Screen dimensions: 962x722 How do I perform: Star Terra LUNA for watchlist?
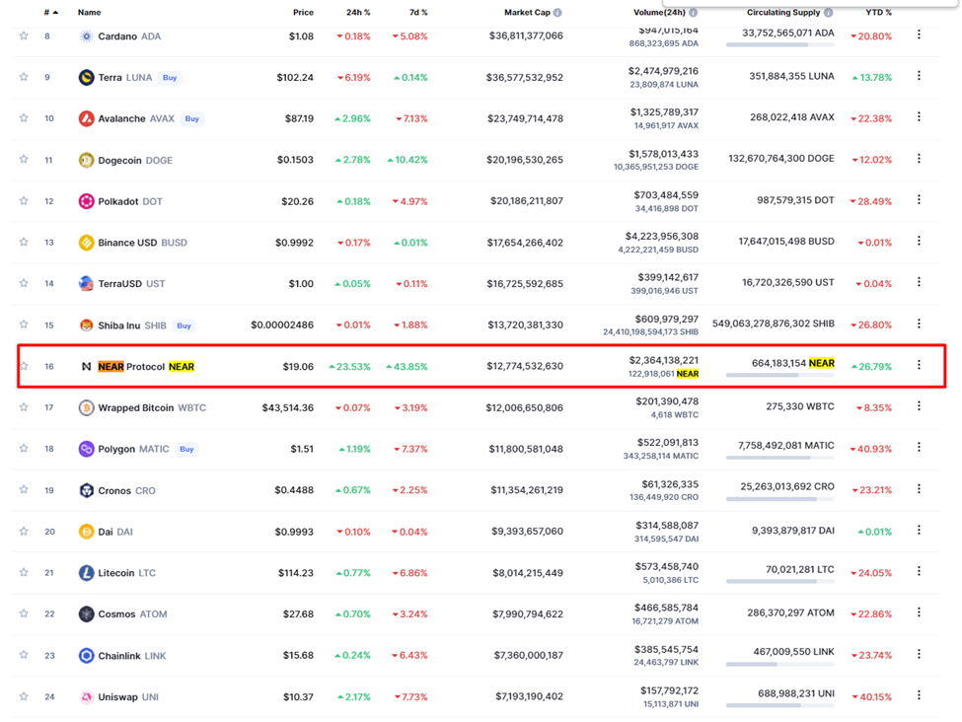24,77
